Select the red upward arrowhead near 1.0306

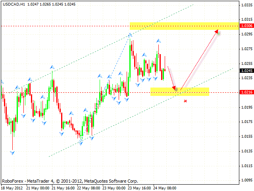[x=217, y=31]
